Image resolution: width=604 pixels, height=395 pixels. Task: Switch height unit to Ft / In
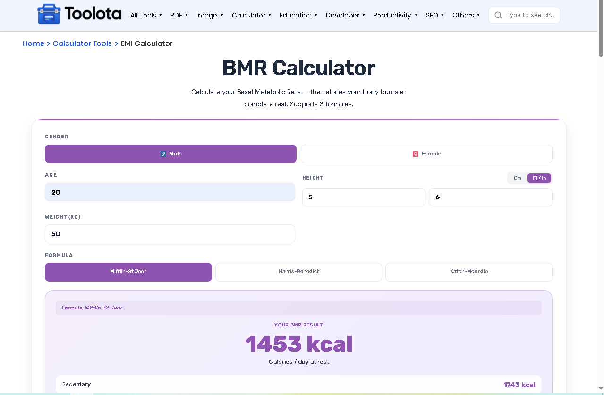(539, 178)
